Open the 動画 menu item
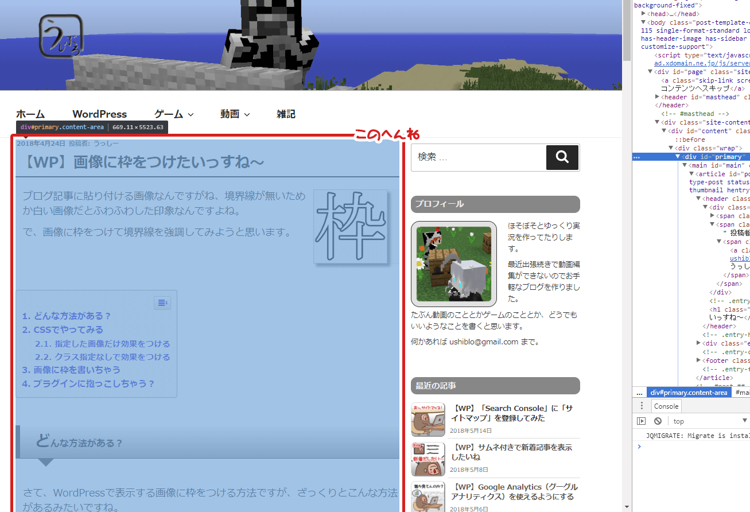This screenshot has height=512, width=750. click(230, 114)
